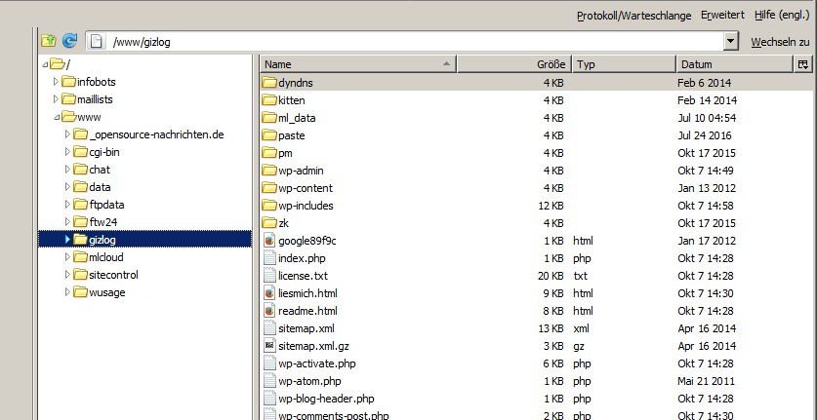The image size is (817, 420).
Task: Select the date Jul 10 04:54
Action: pyautogui.click(x=707, y=118)
